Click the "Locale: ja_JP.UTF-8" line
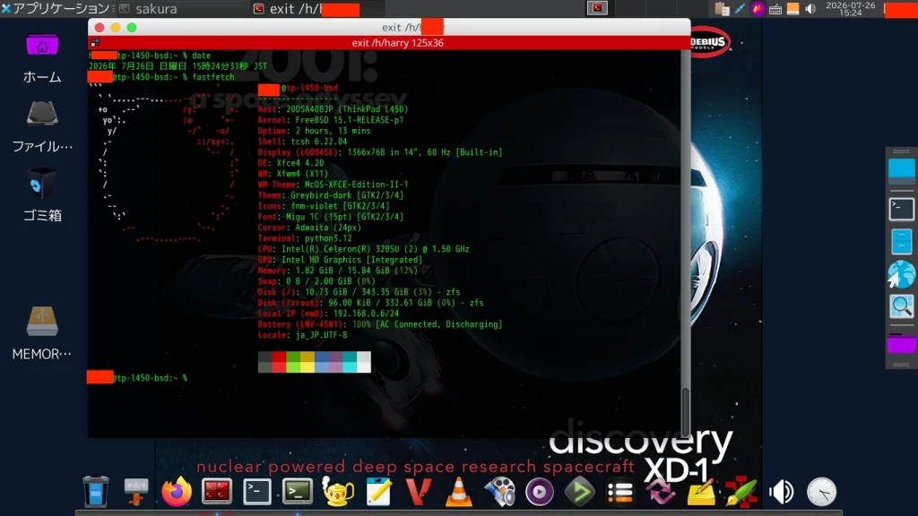This screenshot has height=516, width=918. coord(302,335)
